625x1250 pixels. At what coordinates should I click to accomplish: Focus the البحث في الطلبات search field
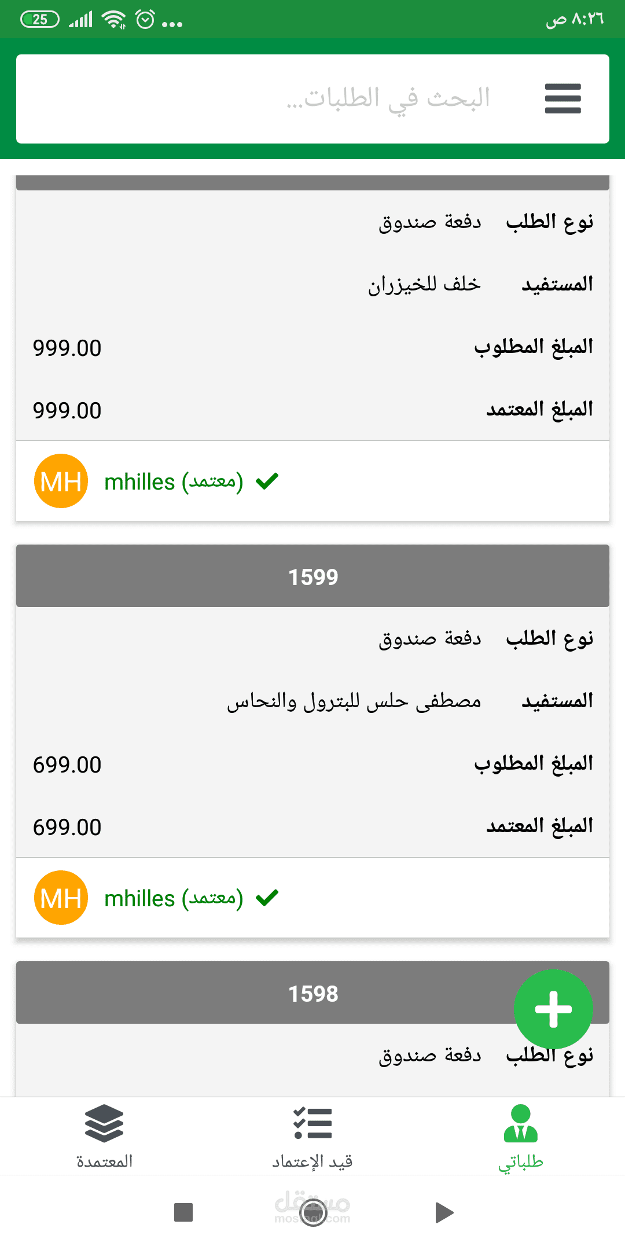click(x=347, y=98)
